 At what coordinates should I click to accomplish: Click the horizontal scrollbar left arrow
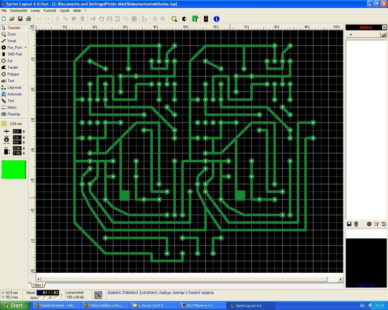coord(38,279)
